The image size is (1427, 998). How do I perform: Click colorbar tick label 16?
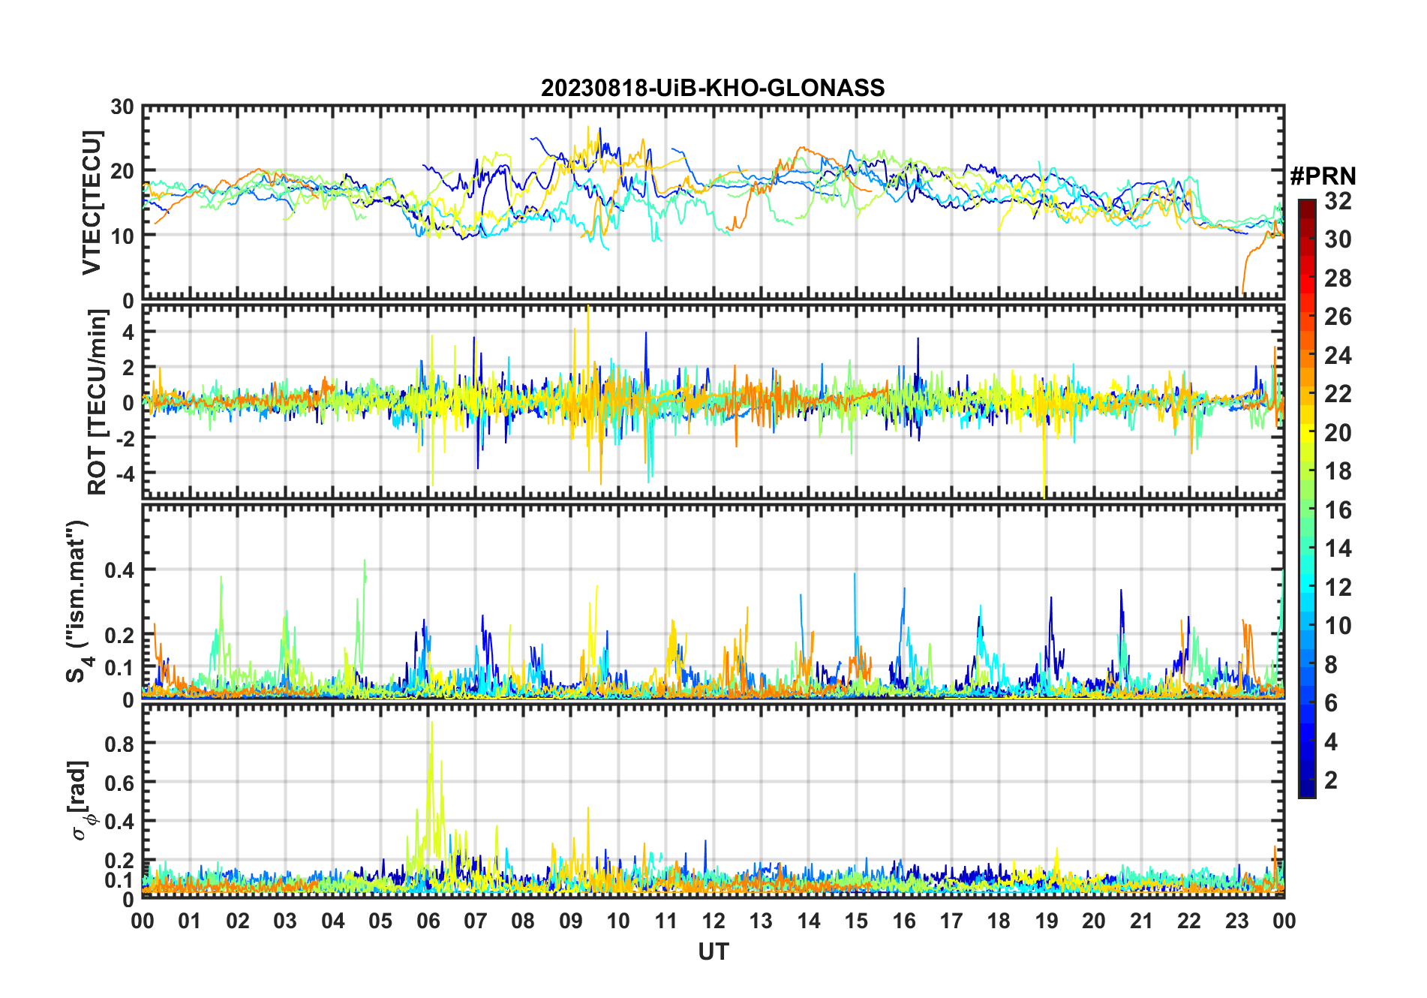tap(1338, 510)
